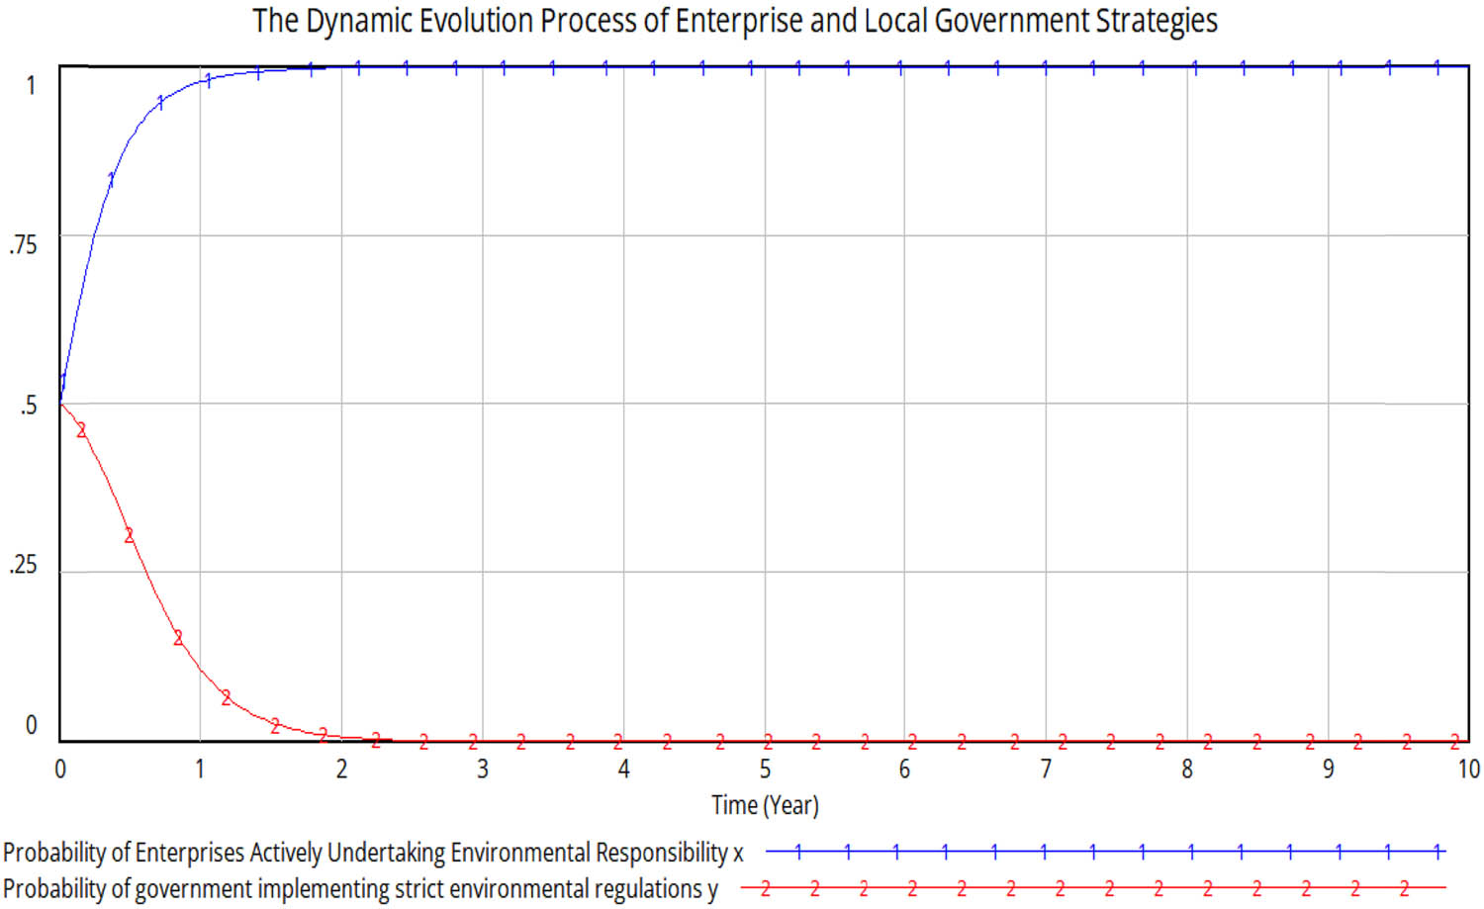Image resolution: width=1484 pixels, height=909 pixels.
Task: Click the 'Time (Year)' axis label
Action: pos(765,805)
